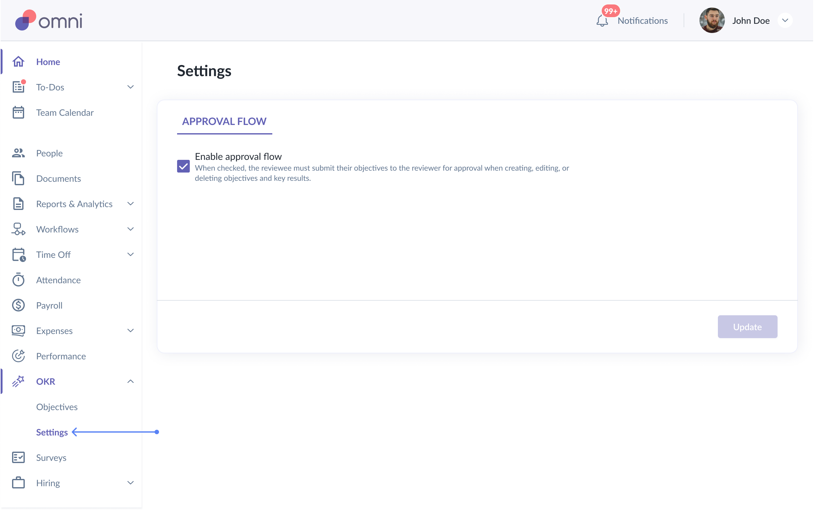The width and height of the screenshot is (815, 510).
Task: Click the Surveys checklist icon
Action: click(x=18, y=458)
